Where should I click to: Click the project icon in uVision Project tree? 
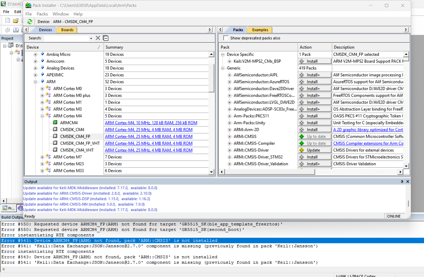(x=11, y=45)
